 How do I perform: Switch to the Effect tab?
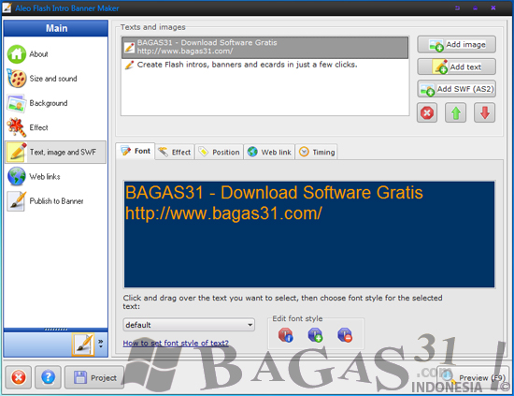(x=175, y=152)
